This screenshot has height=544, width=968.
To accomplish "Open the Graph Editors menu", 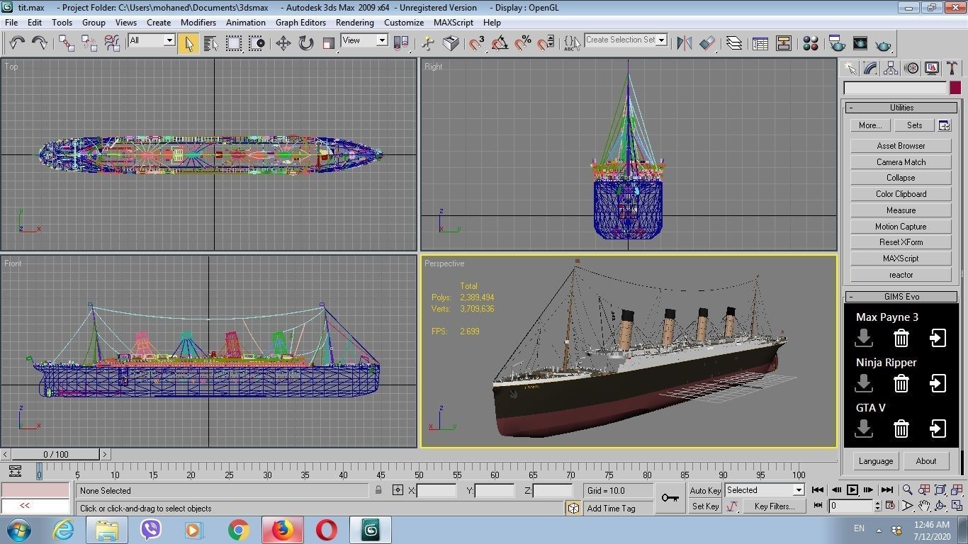I will tap(300, 22).
